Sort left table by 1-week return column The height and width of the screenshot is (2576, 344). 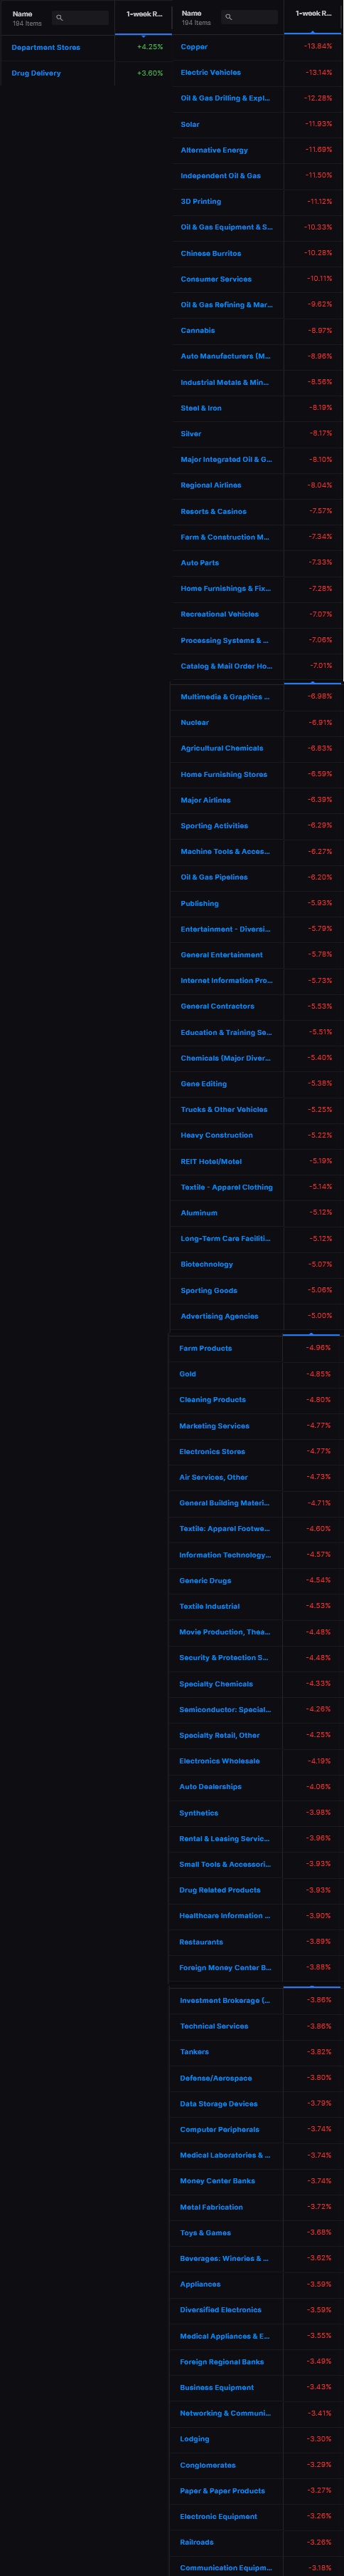click(144, 14)
